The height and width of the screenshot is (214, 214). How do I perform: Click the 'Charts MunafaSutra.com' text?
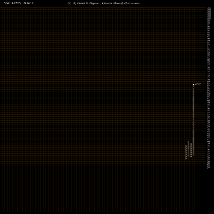point(121,3)
